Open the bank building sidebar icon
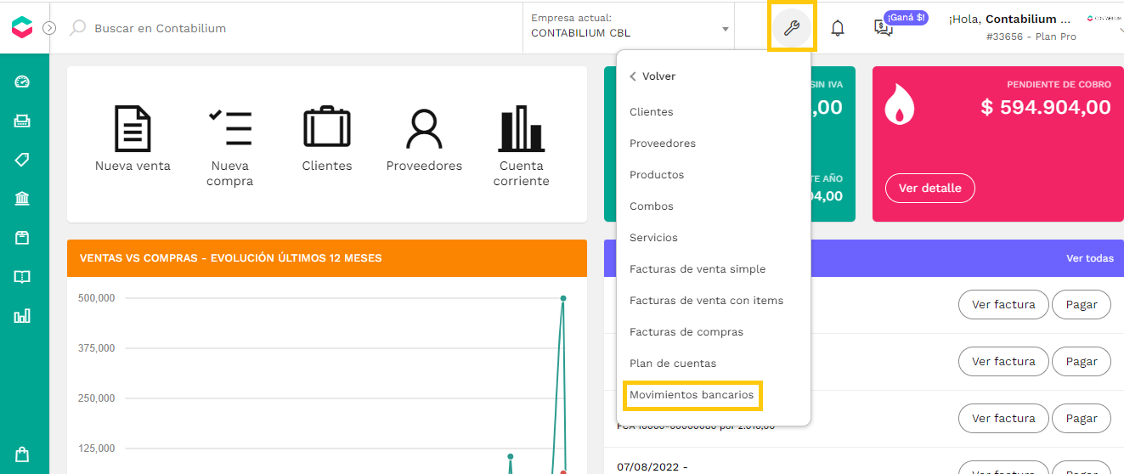Viewport: 1124px width, 474px height. 22,199
